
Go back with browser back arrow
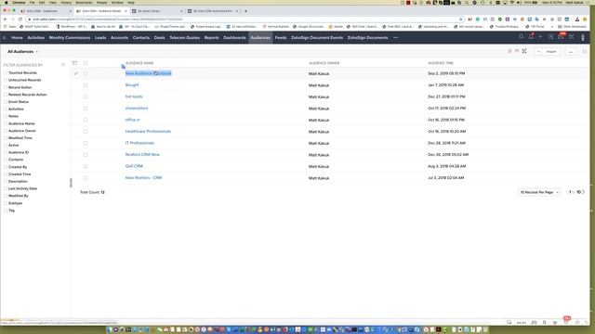pos(5,19)
